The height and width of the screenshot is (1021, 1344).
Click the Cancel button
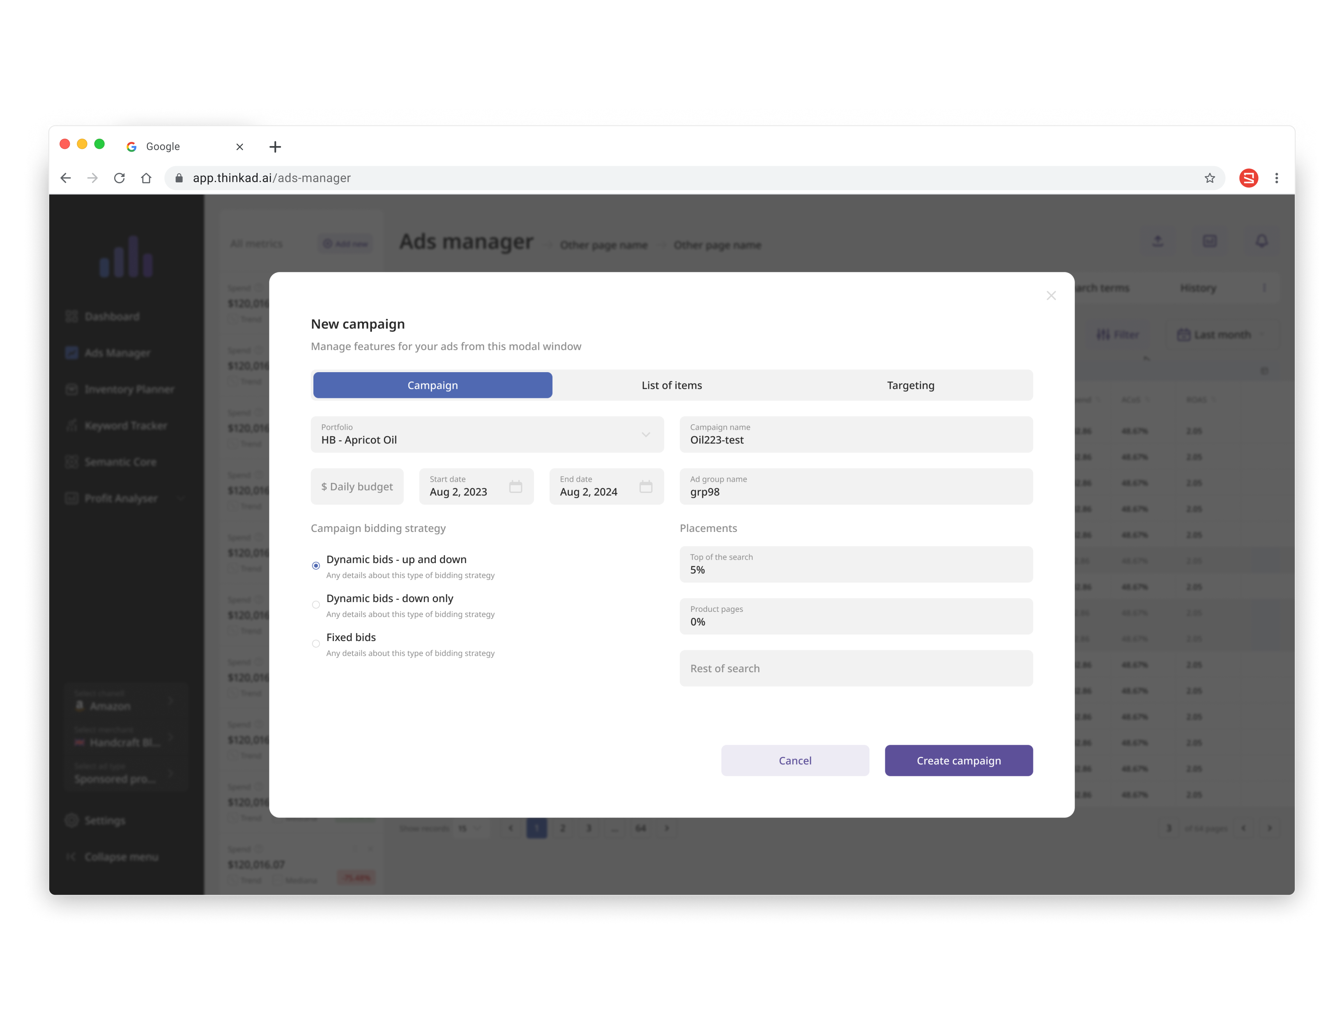(x=794, y=760)
